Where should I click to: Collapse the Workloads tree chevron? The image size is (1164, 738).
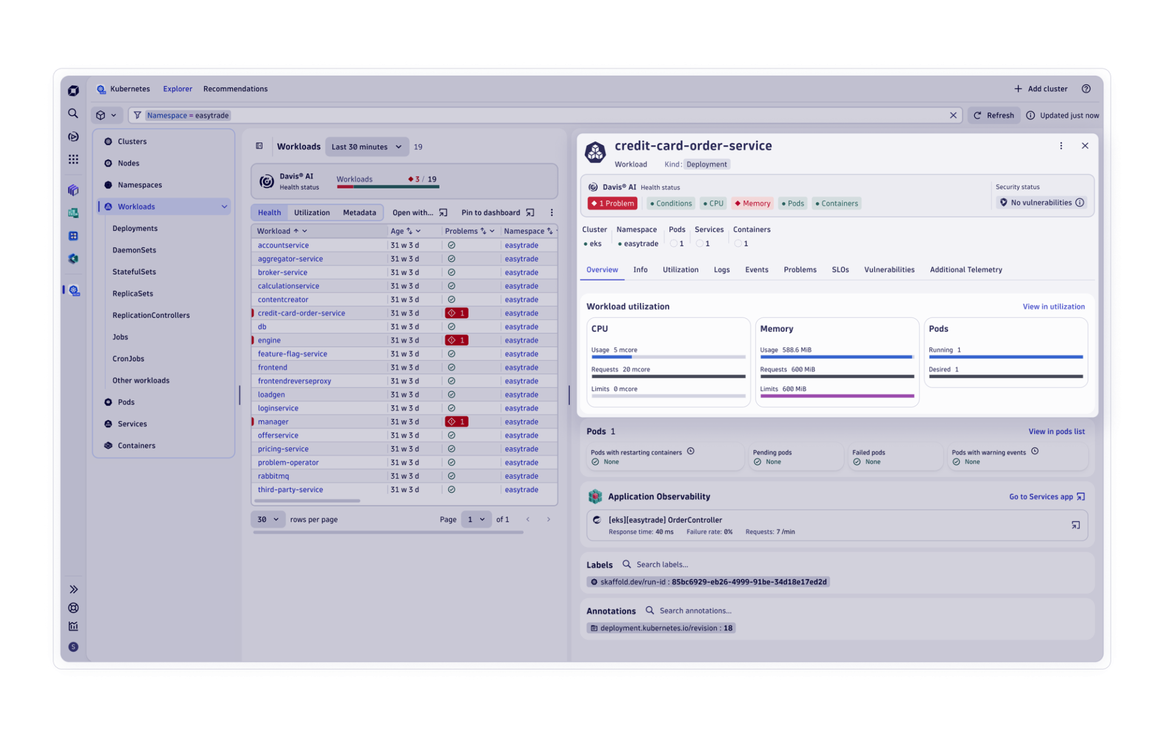point(224,207)
